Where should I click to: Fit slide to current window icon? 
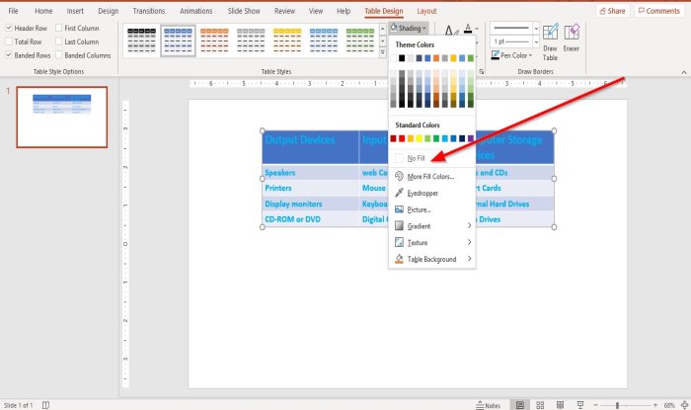tap(684, 405)
